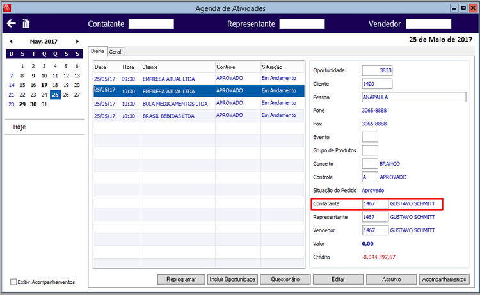Click Representante code field 1467 in details
480x295 pixels.
point(375,217)
